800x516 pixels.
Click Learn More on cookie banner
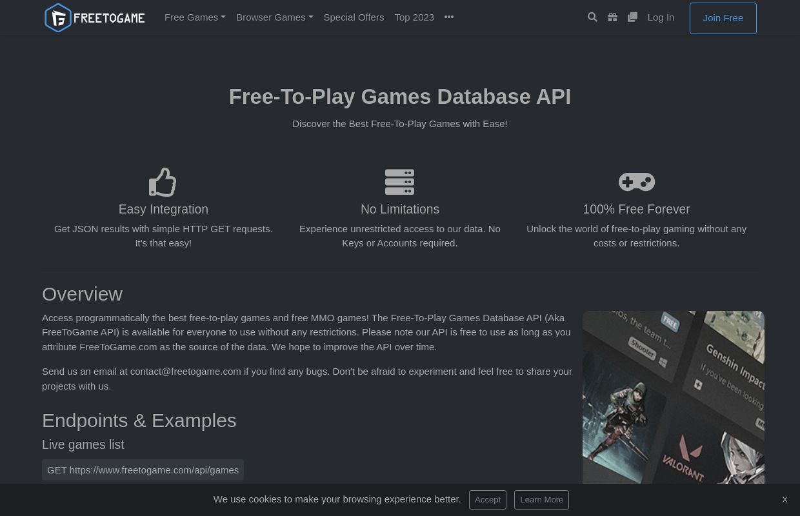point(541,500)
